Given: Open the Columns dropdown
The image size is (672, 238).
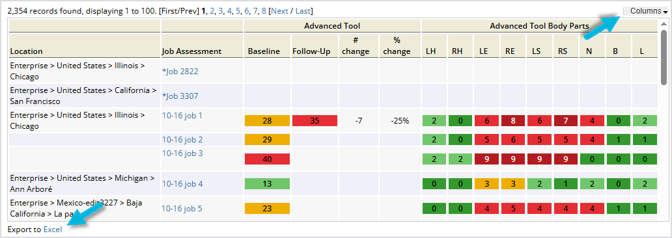Looking at the screenshot, I should point(645,11).
